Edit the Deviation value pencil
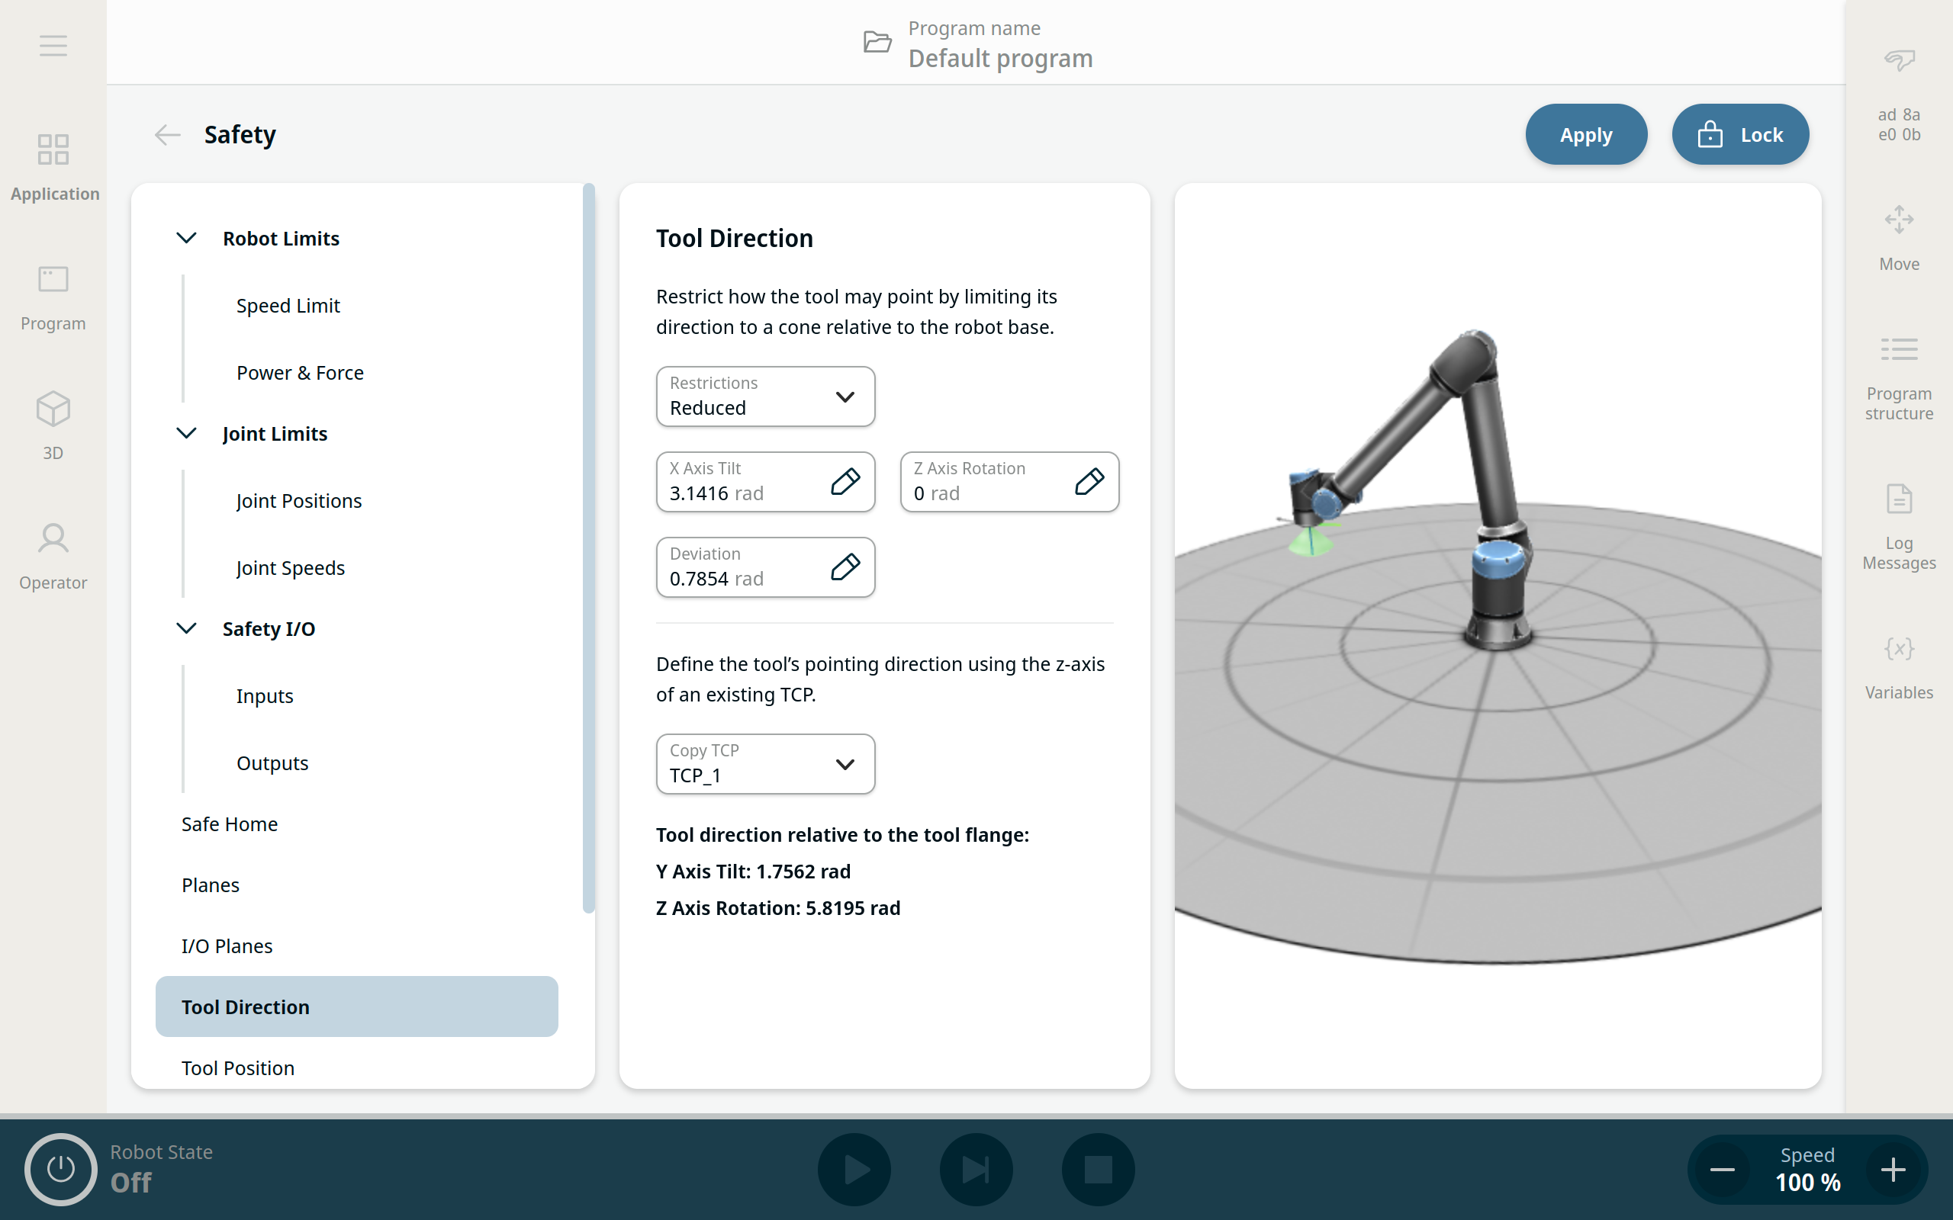This screenshot has height=1220, width=1953. pos(845,567)
